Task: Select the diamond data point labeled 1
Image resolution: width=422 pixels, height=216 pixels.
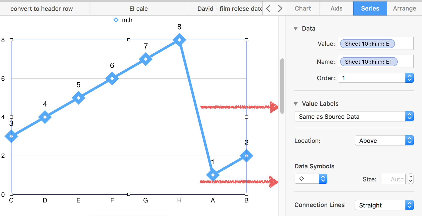Action: point(213,175)
